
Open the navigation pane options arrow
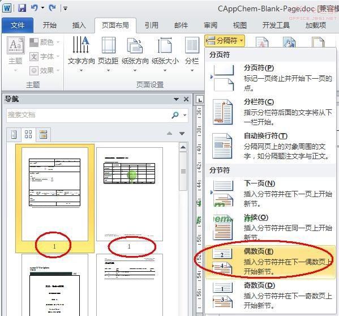(x=176, y=99)
